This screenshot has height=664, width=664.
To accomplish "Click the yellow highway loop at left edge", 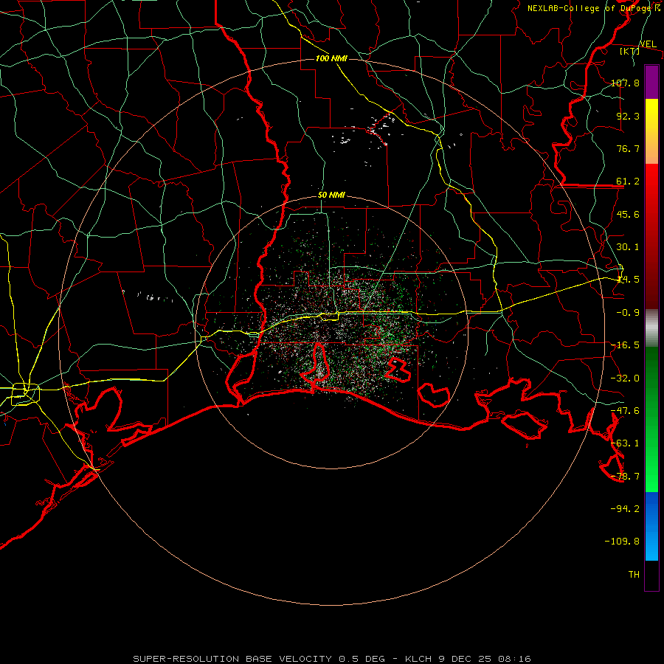I will (25, 394).
